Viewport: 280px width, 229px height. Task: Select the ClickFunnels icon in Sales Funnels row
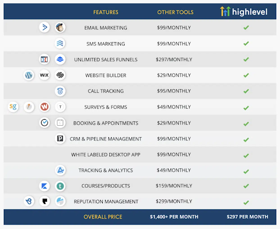(44, 59)
